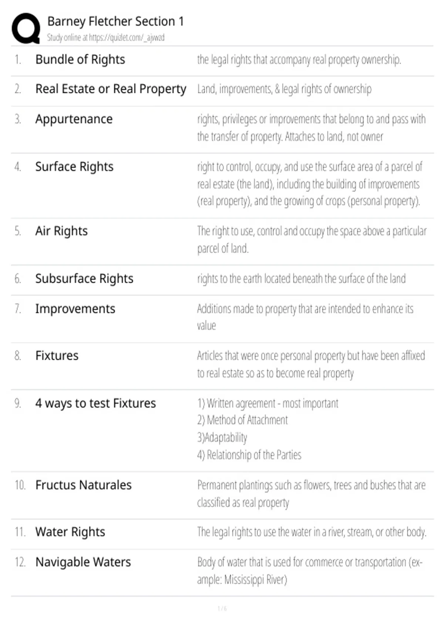
Task: Select the Water Rights term
Action: coord(70,532)
